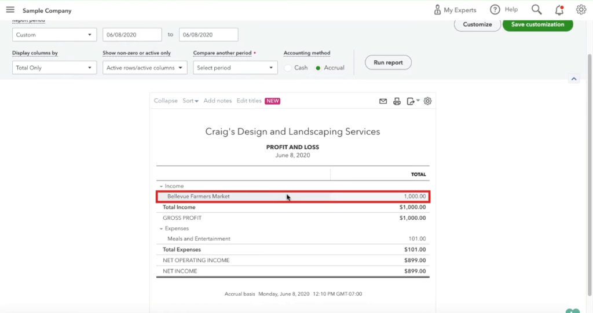The image size is (593, 313).
Task: Email the report using envelope icon
Action: 383,101
